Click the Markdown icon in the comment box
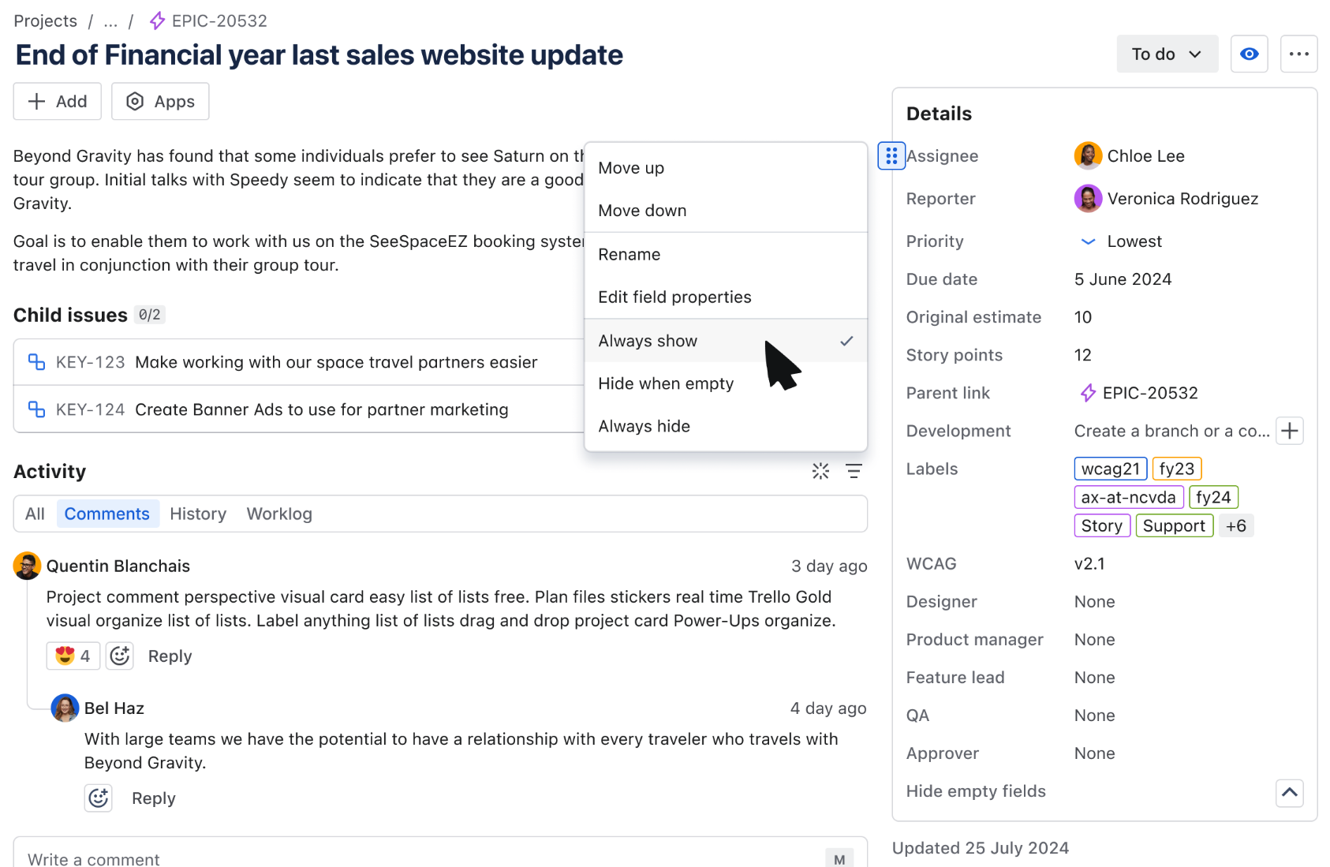Screen dimensions: 1330x867 (x=839, y=859)
